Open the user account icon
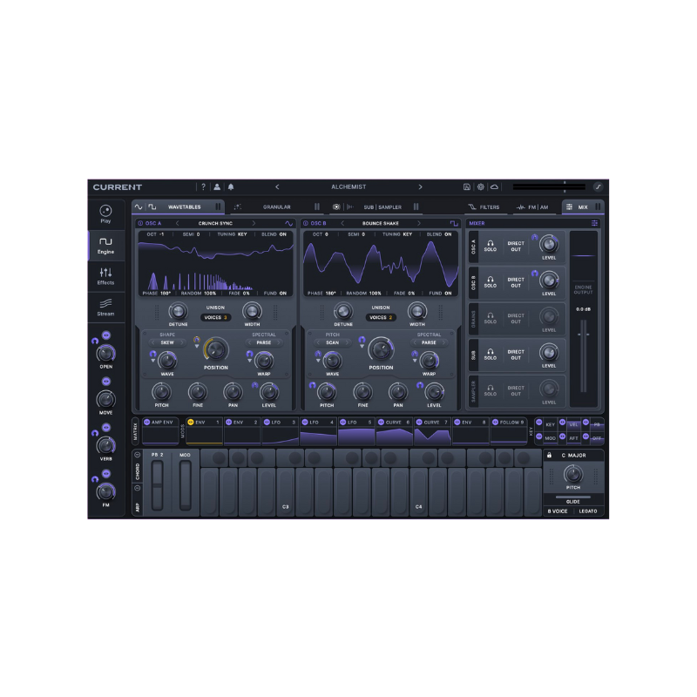Image resolution: width=697 pixels, height=697 pixels. 217,186
